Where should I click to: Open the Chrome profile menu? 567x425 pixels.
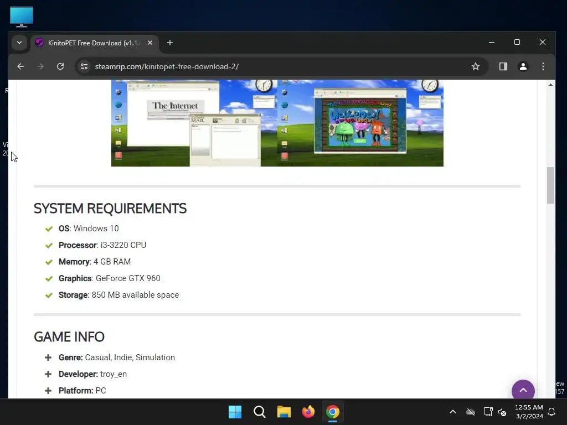click(523, 66)
